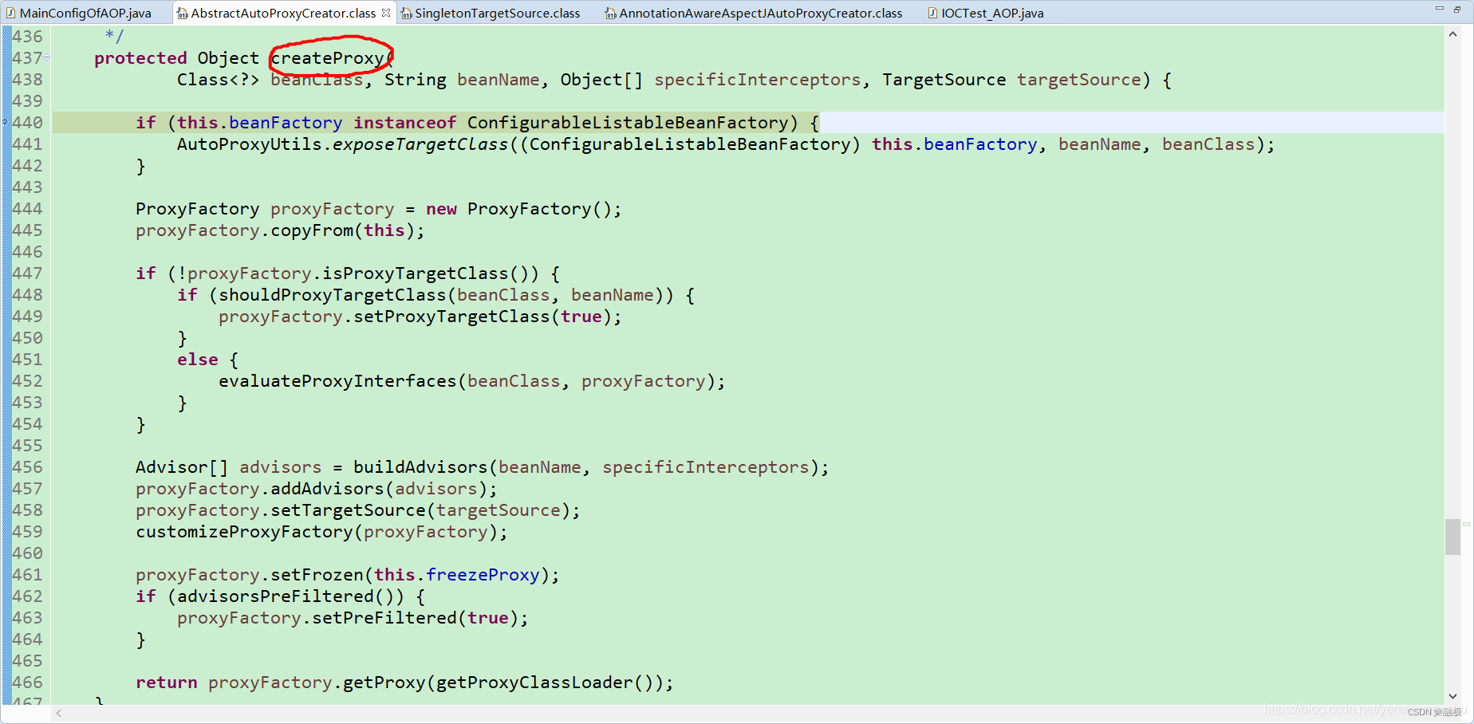Collapse the createProxy method at line 437
Screen dimensions: 1474x724
[47, 57]
